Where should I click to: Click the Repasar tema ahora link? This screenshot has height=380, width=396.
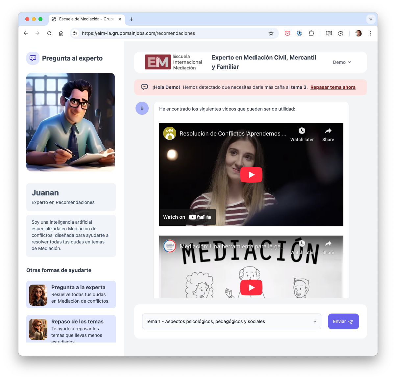[333, 87]
